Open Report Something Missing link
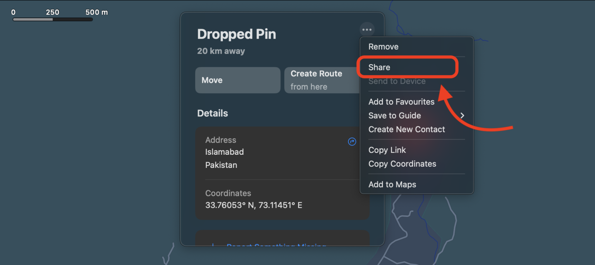 pos(276,246)
